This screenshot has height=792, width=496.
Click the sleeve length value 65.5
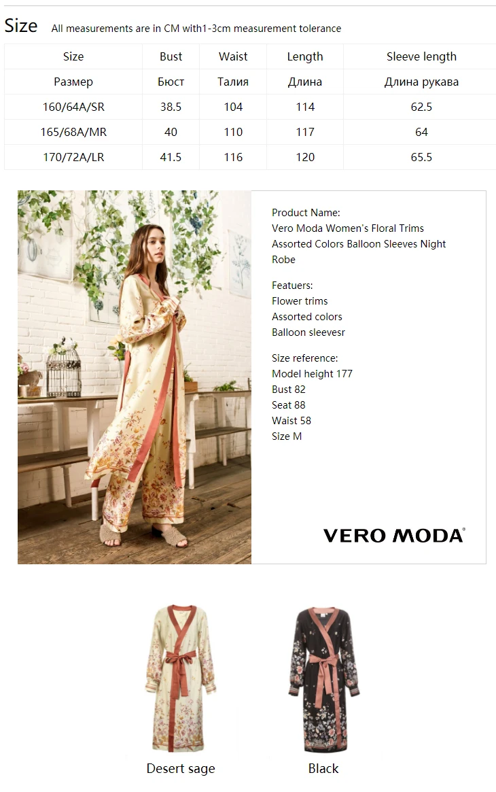(x=421, y=157)
